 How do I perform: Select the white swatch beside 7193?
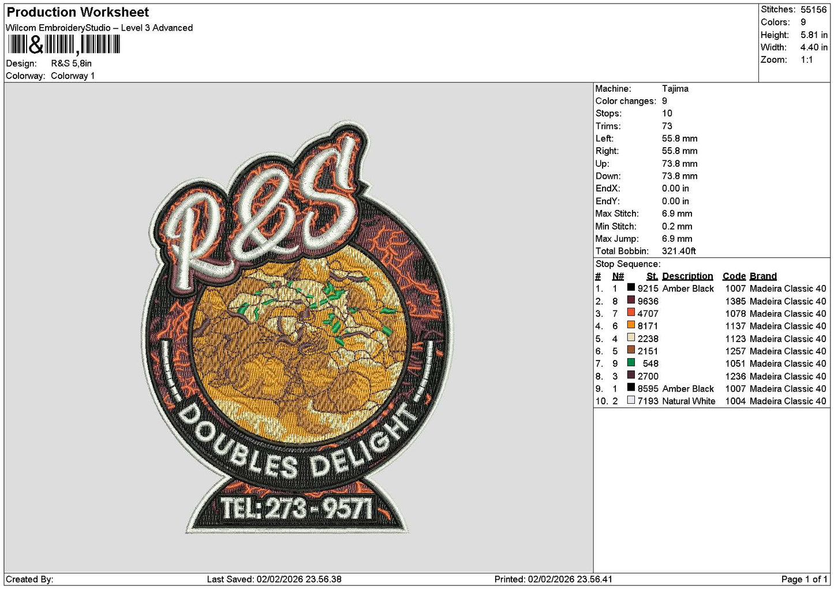tap(631, 400)
